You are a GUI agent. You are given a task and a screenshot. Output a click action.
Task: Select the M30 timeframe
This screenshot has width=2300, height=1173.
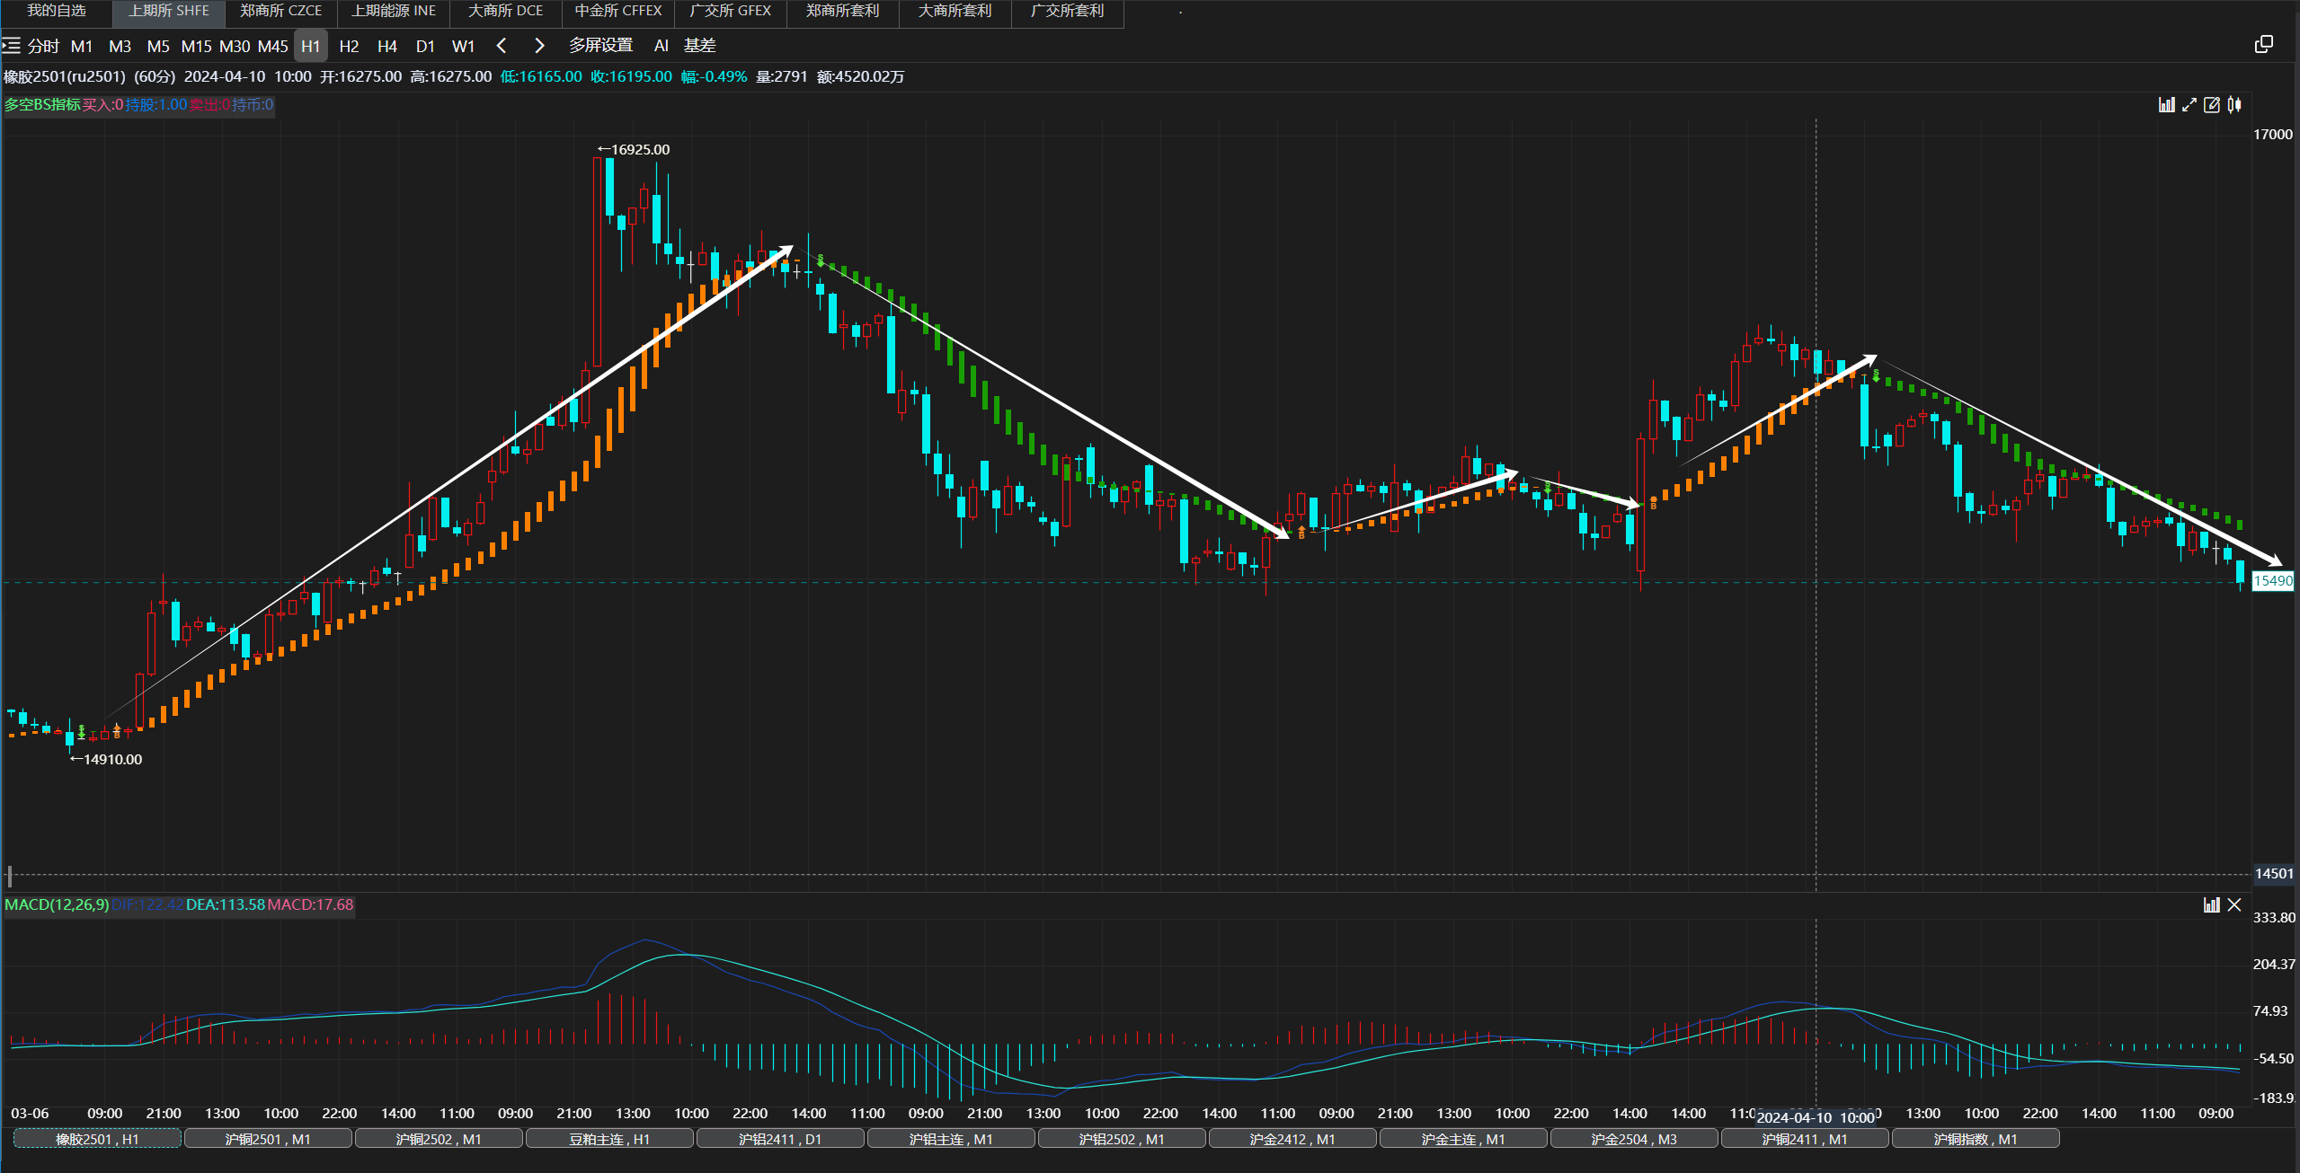tap(235, 46)
